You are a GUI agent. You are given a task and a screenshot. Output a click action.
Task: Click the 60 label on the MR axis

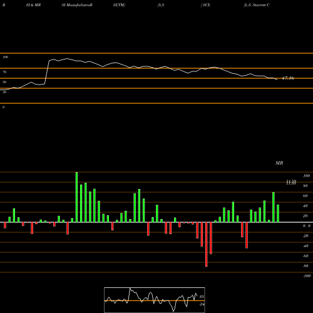[x=305, y=196]
